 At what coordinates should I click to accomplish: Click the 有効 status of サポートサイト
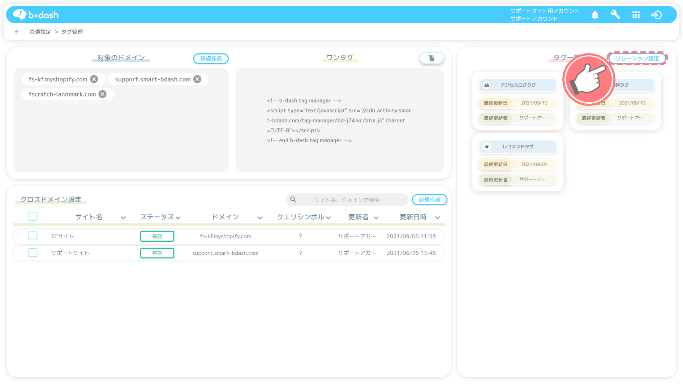pos(157,253)
